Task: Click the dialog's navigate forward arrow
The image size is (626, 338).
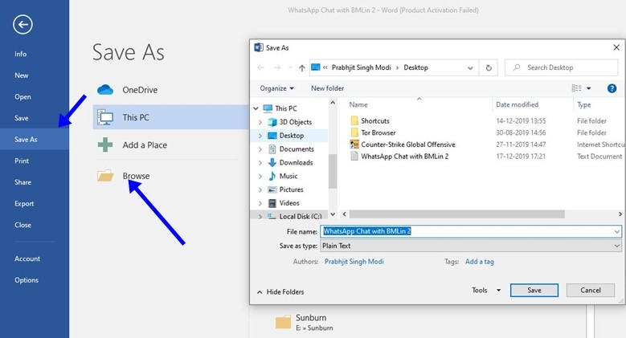Action: 276,67
